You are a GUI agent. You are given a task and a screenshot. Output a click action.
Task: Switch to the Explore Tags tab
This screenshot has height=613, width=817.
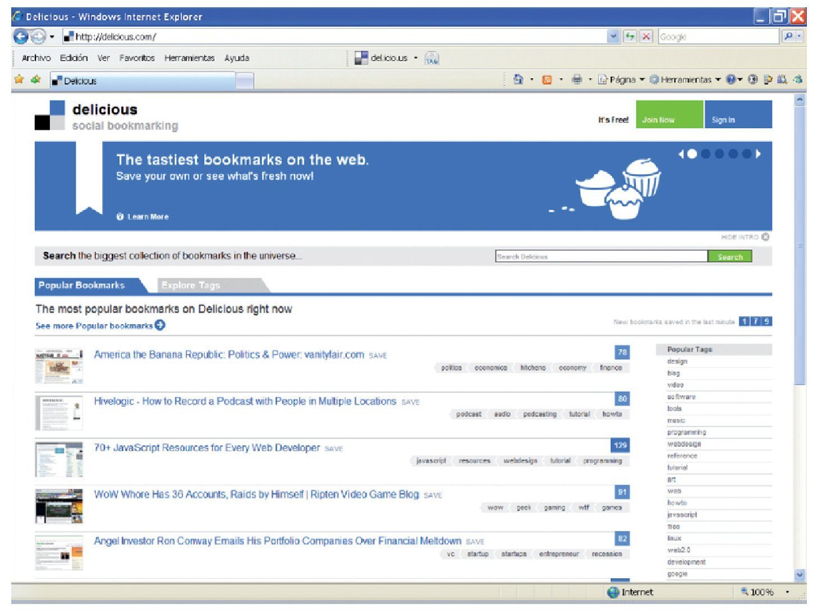191,285
